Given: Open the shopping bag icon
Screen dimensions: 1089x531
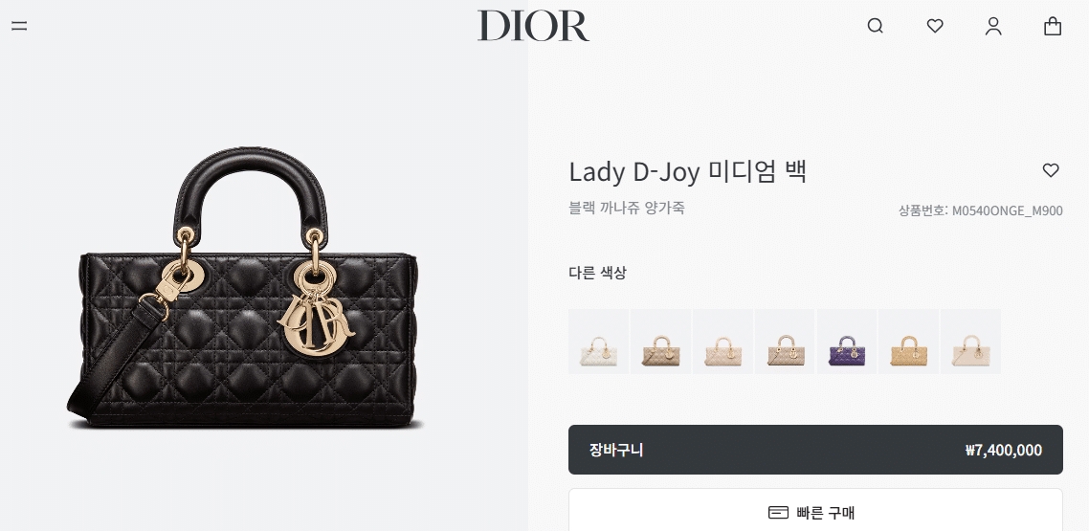Looking at the screenshot, I should (1053, 27).
